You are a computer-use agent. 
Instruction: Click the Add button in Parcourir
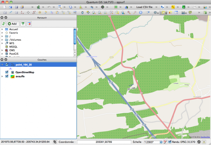pyautogui.click(x=12, y=24)
